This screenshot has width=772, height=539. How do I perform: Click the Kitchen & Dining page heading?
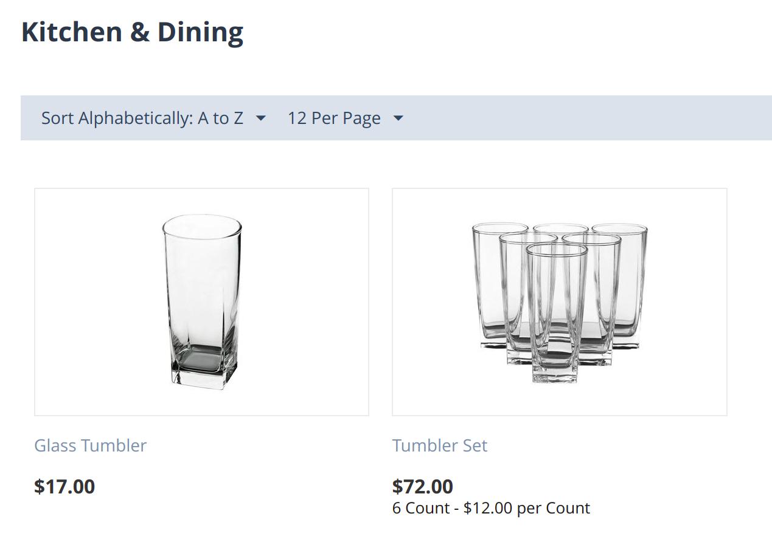pyautogui.click(x=133, y=32)
